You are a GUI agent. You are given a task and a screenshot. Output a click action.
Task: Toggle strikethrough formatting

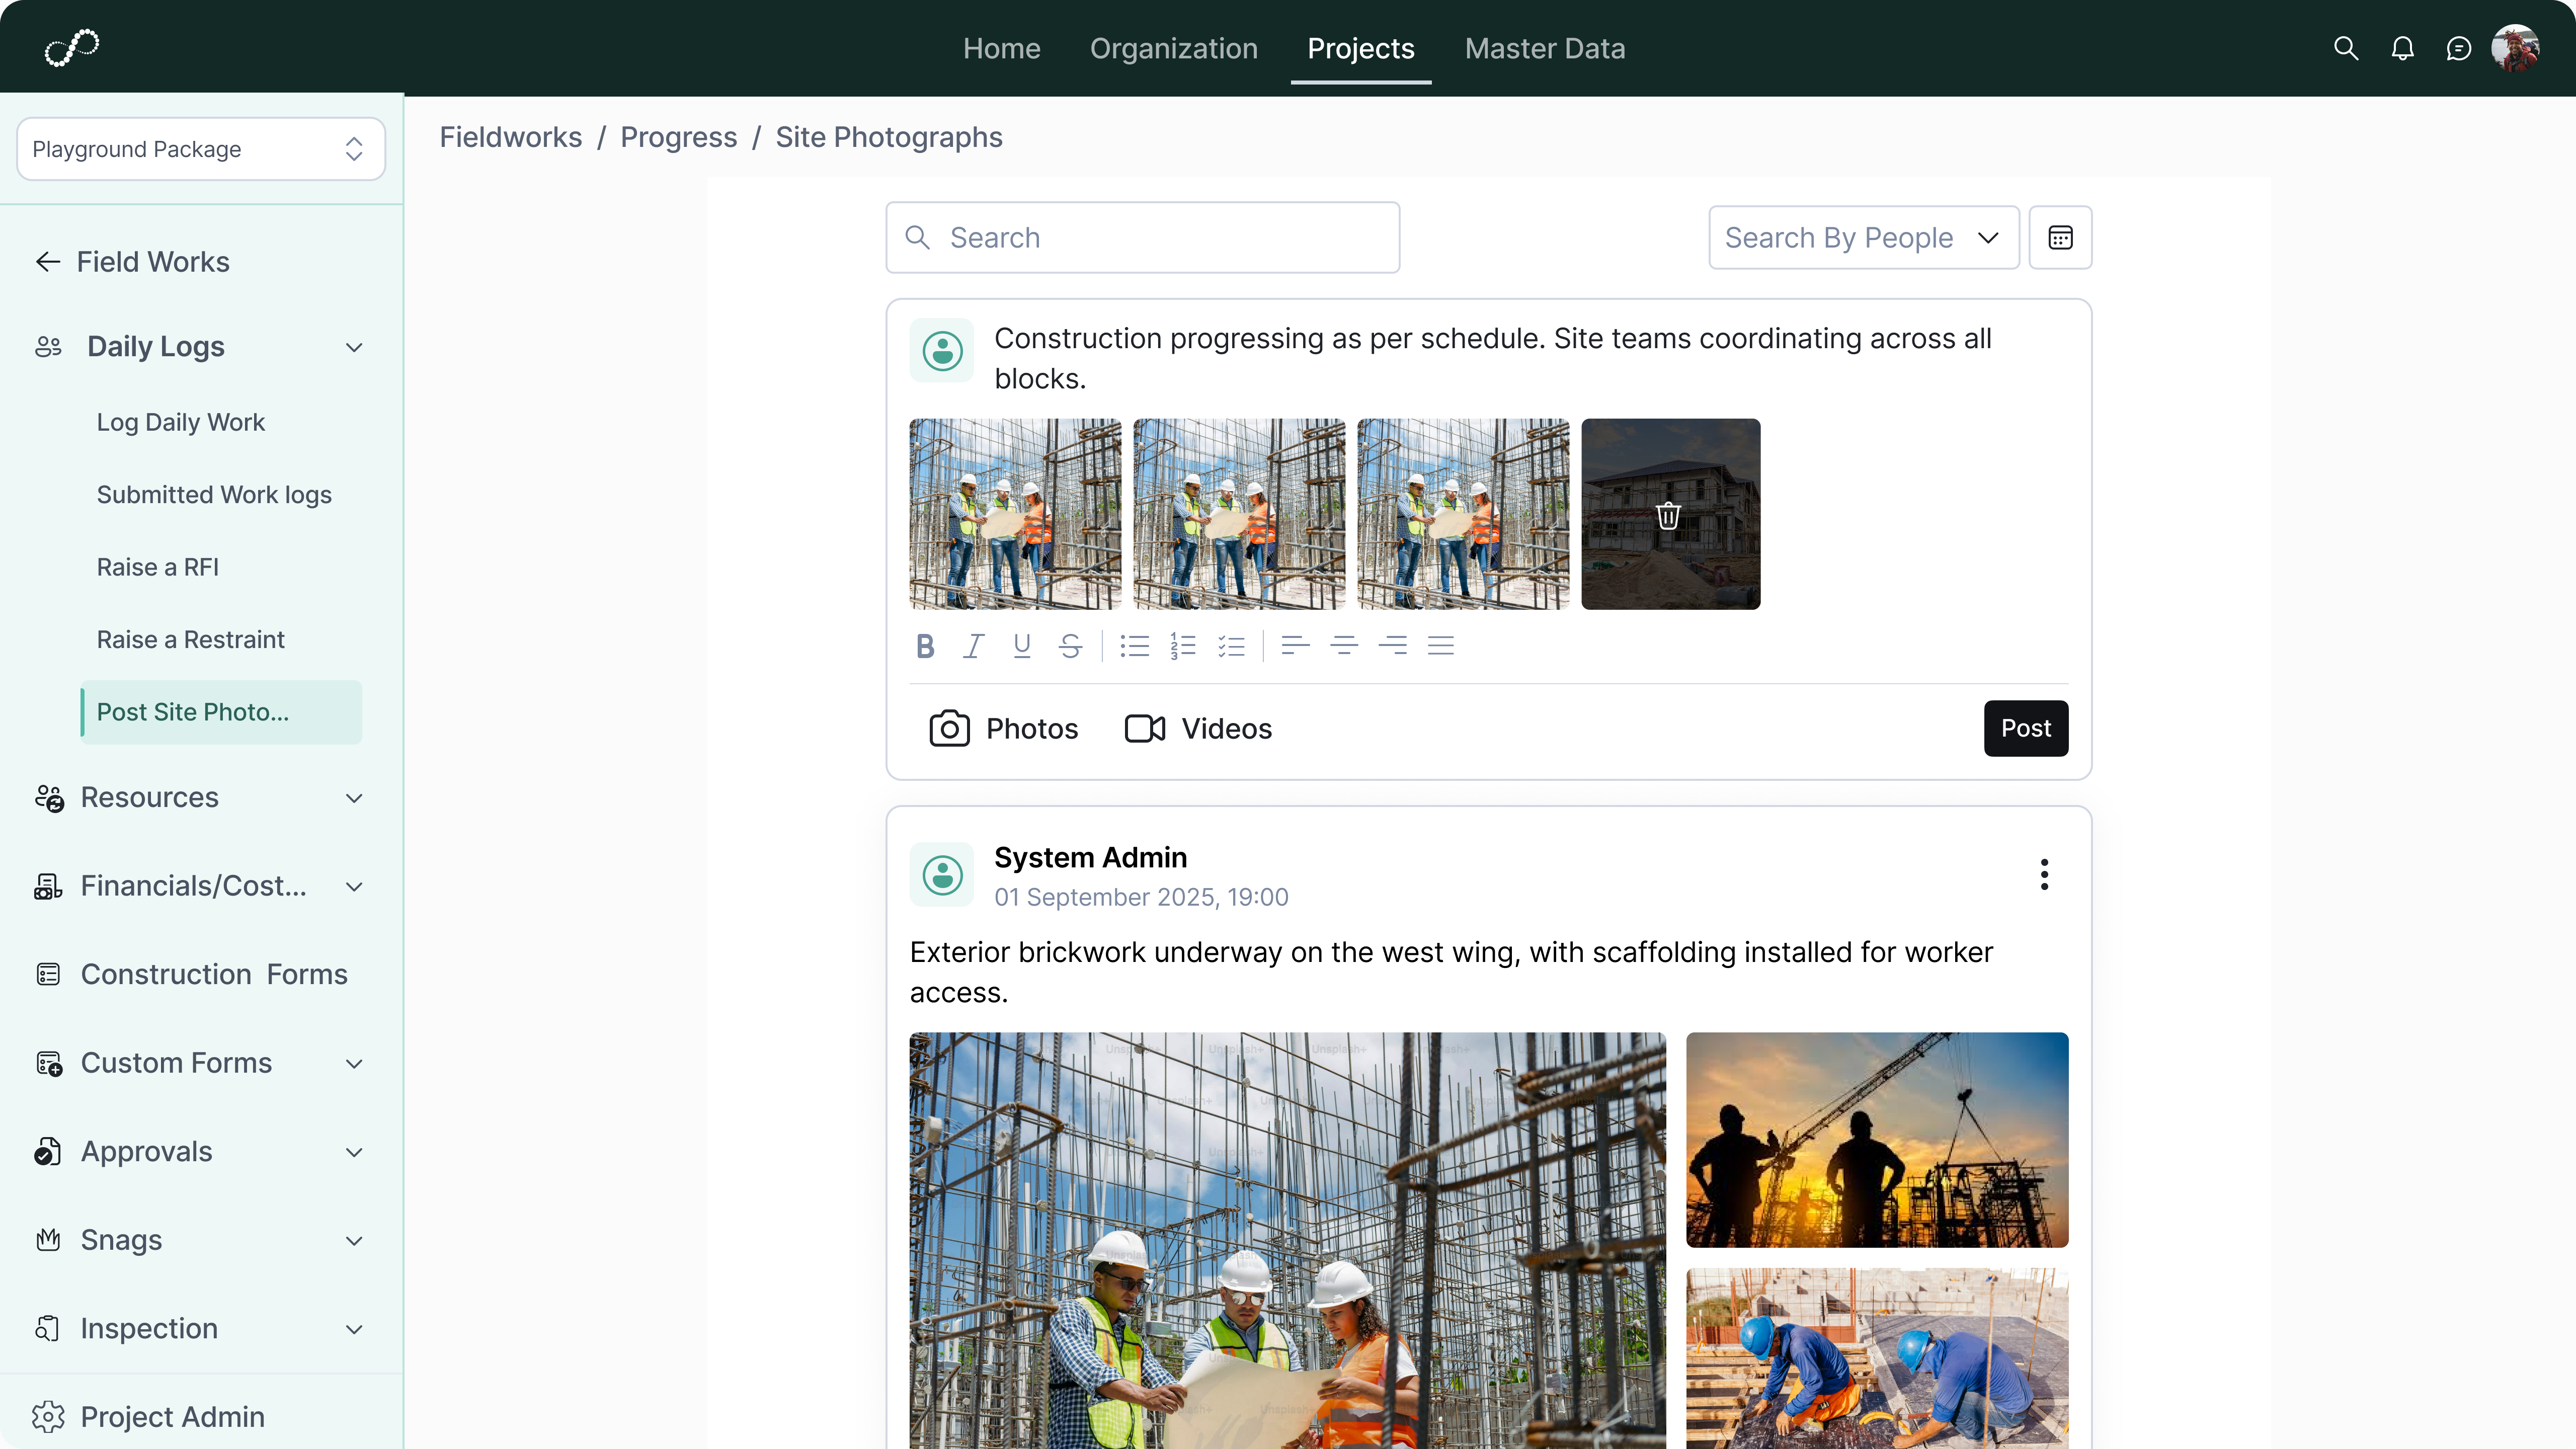(x=1070, y=646)
